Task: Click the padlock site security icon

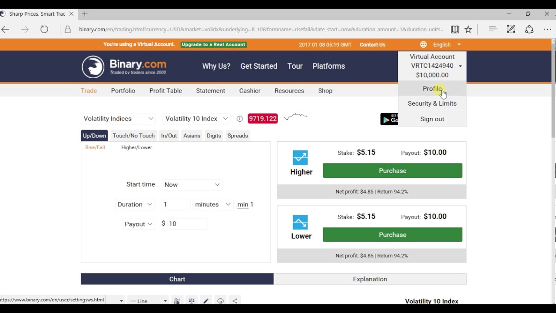Action: click(x=68, y=30)
